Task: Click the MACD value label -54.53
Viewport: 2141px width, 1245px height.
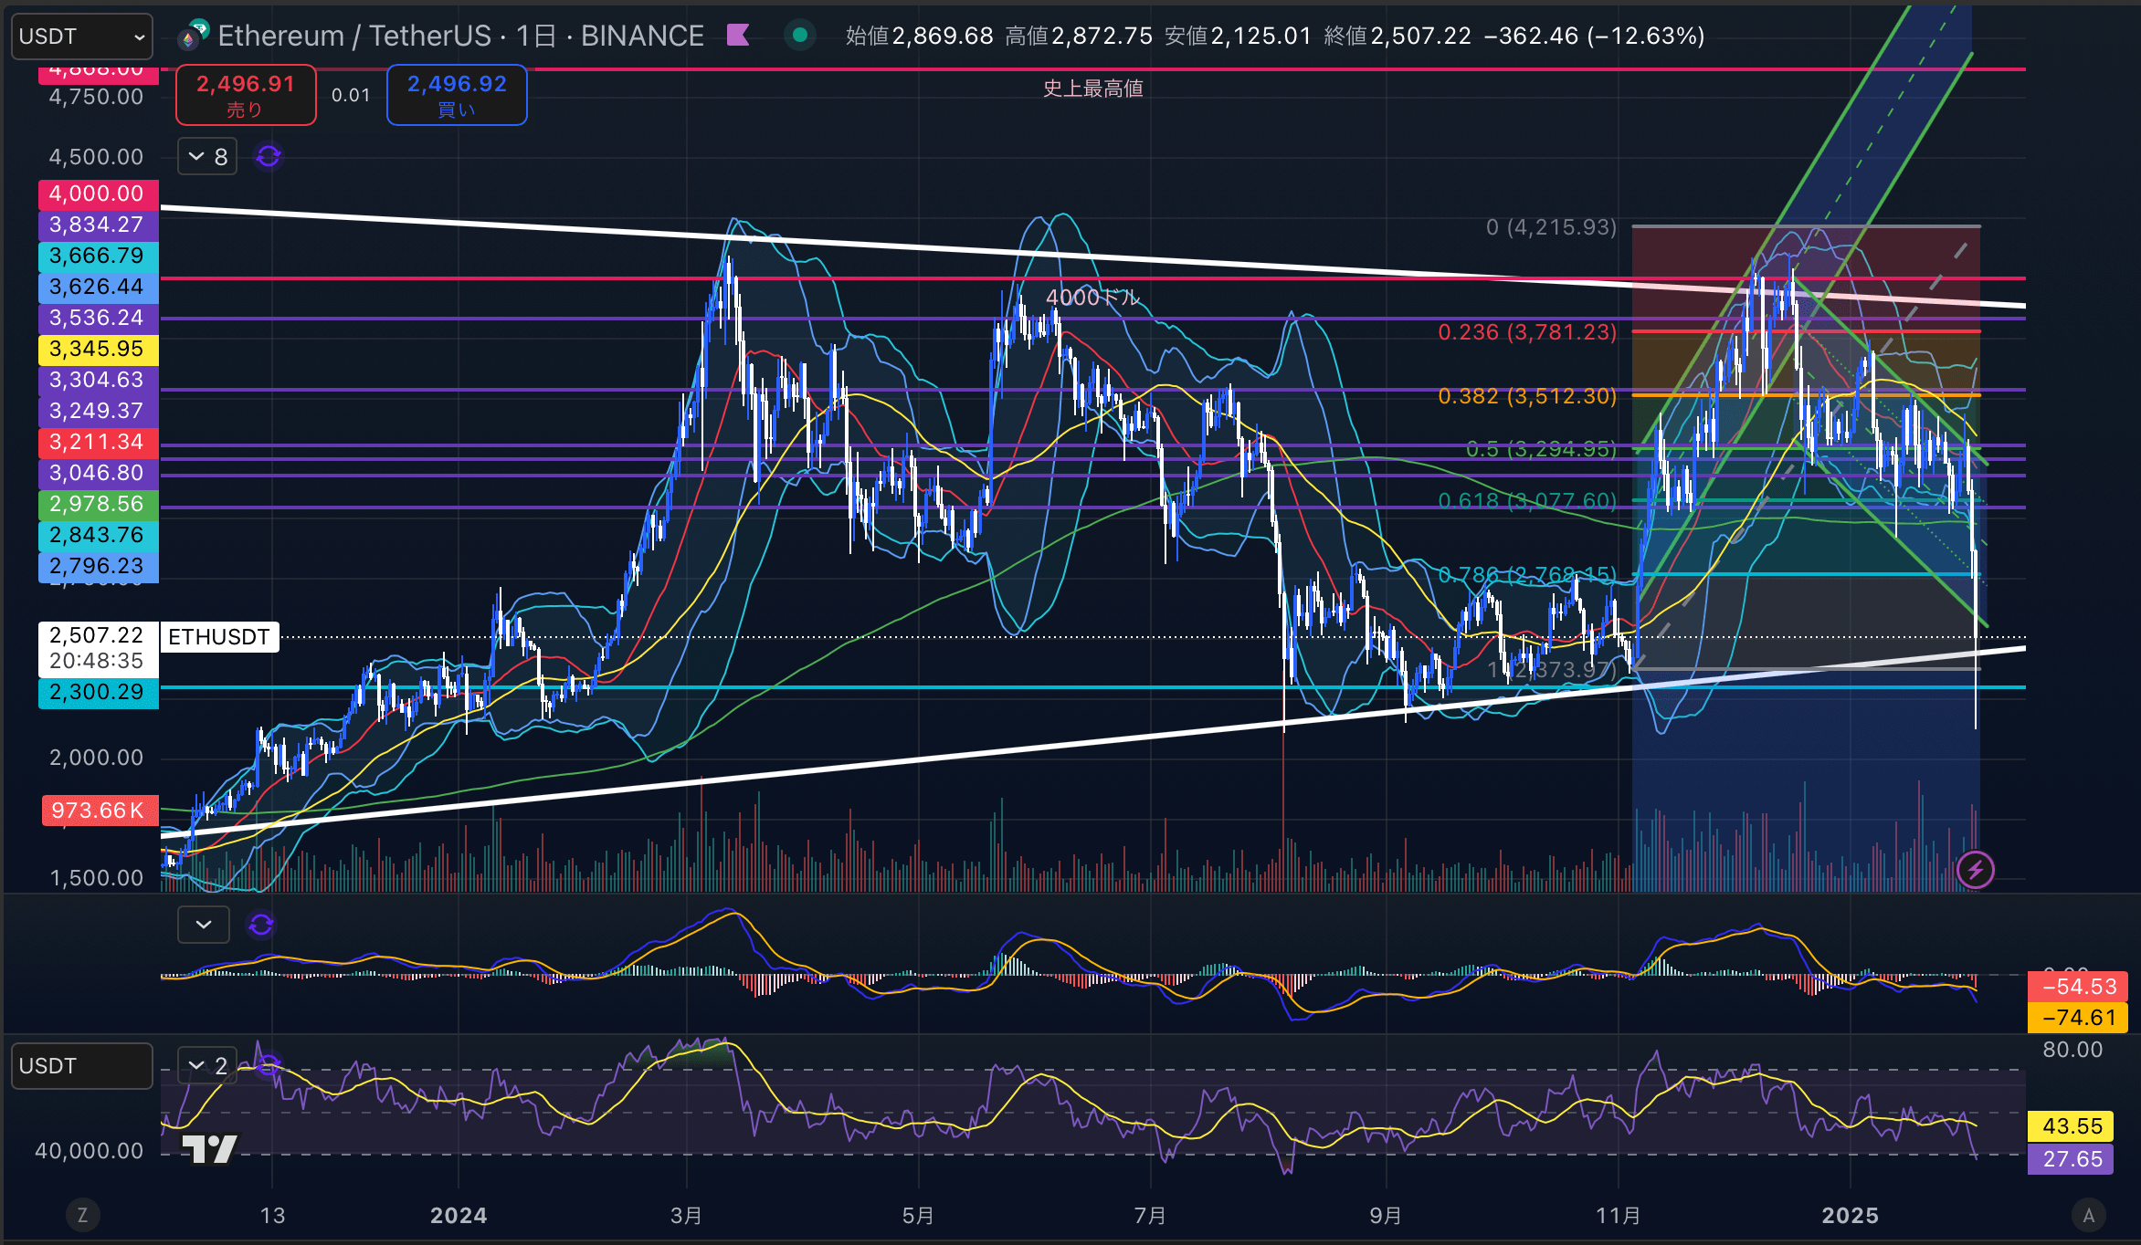Action: click(2079, 987)
